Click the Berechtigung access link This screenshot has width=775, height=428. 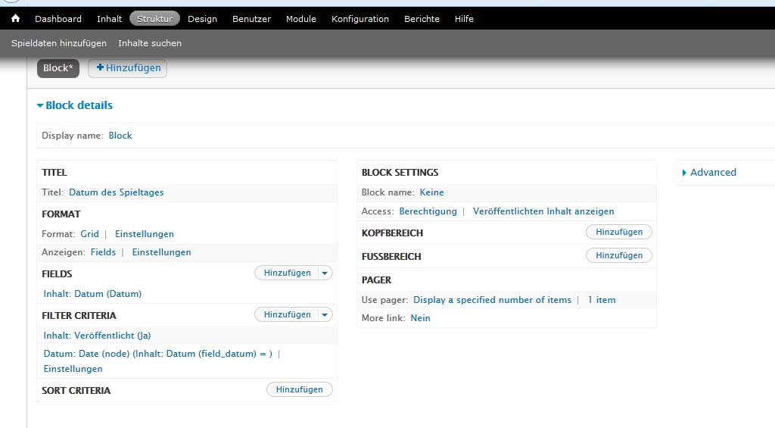pyautogui.click(x=428, y=211)
